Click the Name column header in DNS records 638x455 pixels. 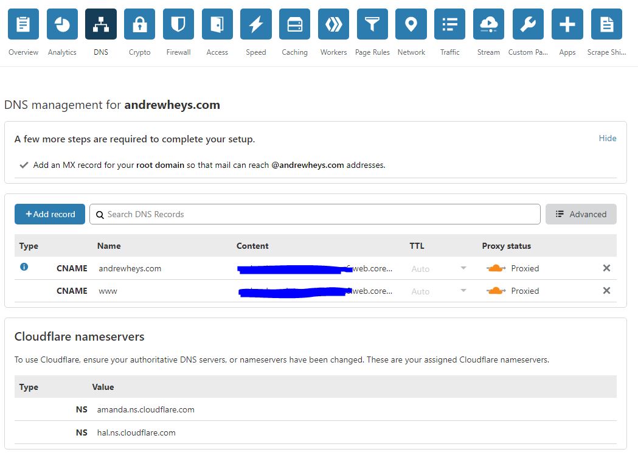[109, 246]
